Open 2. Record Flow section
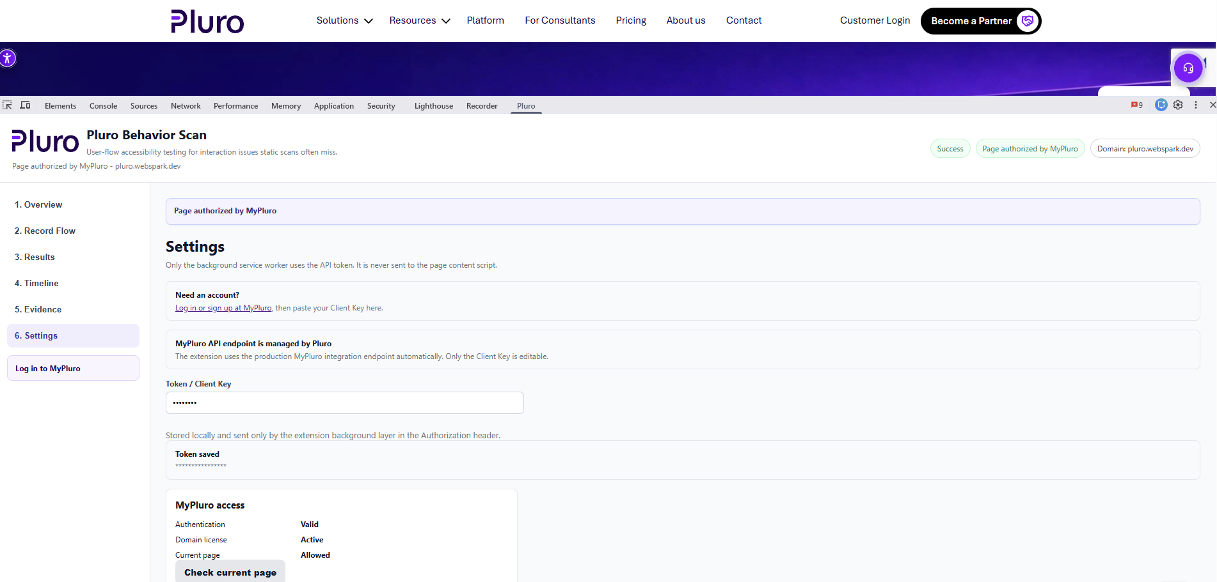 73,231
